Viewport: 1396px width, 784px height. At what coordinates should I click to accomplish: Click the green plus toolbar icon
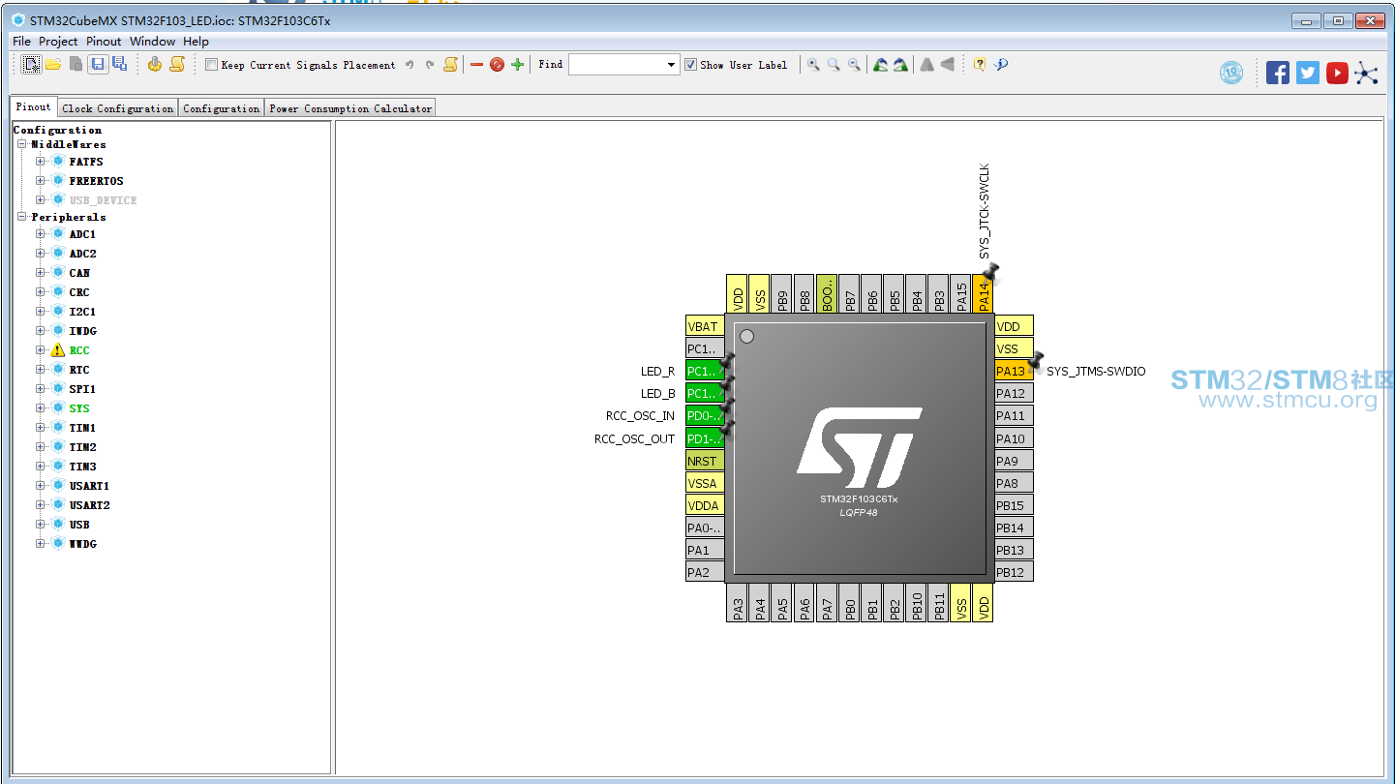[518, 65]
